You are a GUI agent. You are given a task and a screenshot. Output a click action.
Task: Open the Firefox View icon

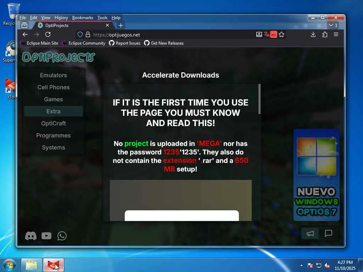click(x=24, y=25)
